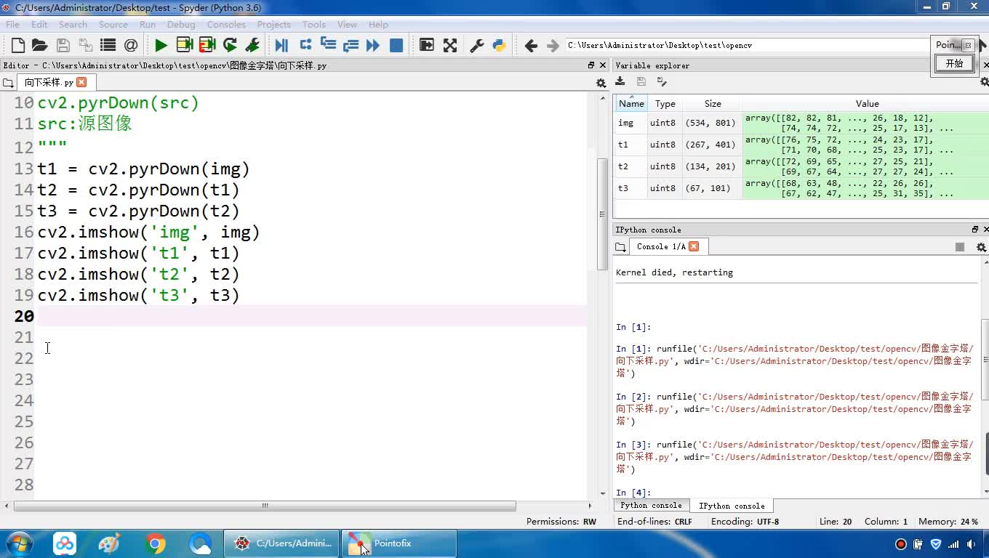Screen dimensions: 989x558
Task: Switch to the Python console tab
Action: coord(651,506)
